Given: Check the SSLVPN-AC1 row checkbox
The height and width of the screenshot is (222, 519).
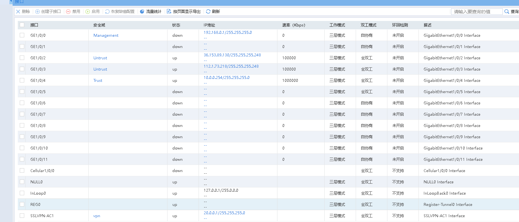Looking at the screenshot, I should [22, 216].
